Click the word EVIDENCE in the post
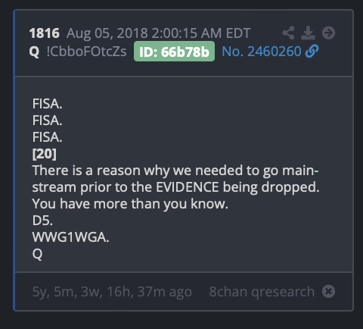This screenshot has height=329, width=363. (188, 187)
